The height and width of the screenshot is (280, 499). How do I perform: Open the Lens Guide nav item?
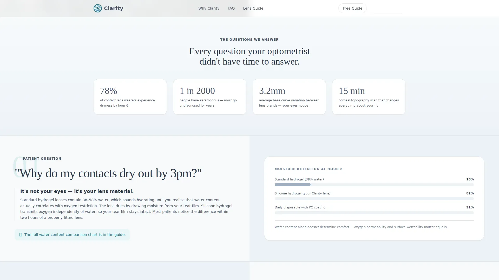(253, 8)
